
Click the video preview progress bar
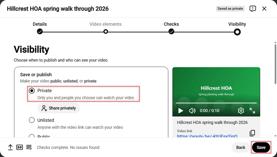click(216, 103)
